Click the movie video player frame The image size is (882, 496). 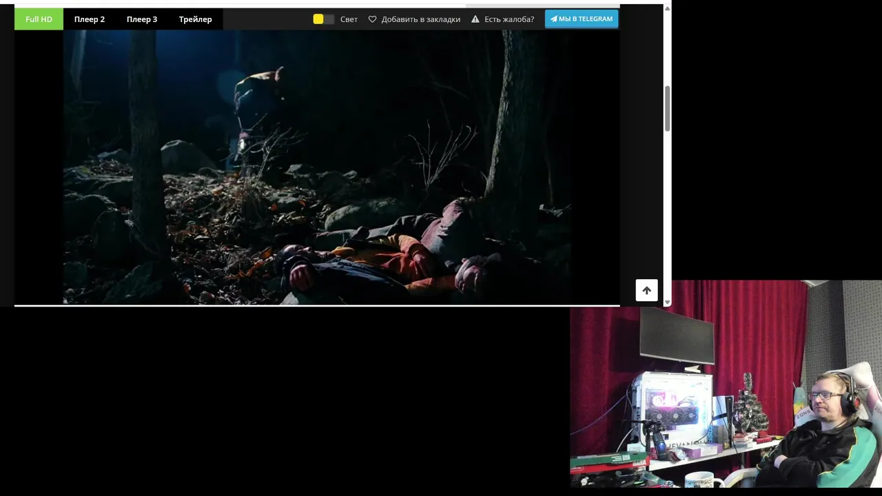tap(317, 167)
